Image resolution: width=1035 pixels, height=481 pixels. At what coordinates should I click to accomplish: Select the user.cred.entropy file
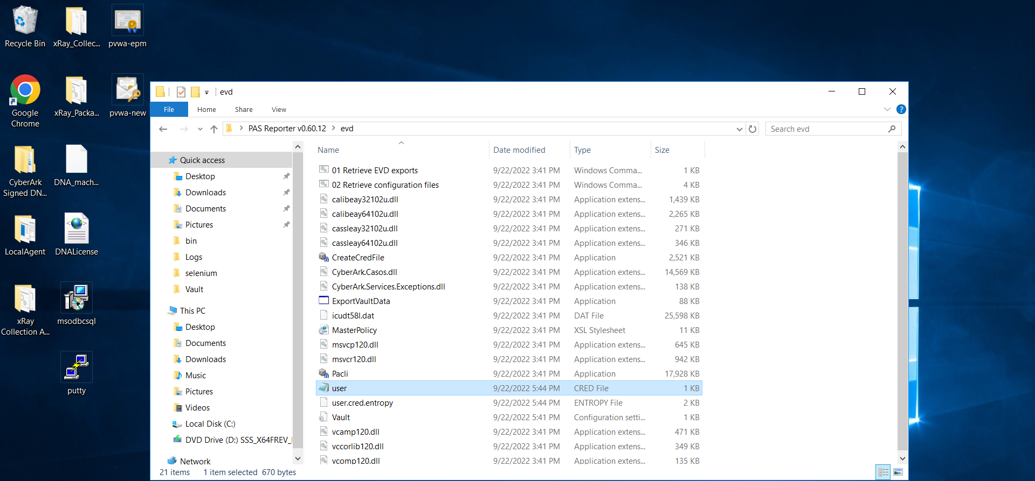coord(362,402)
